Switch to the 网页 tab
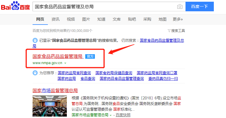Screen dimensions: 226x118 pyautogui.click(x=40, y=19)
